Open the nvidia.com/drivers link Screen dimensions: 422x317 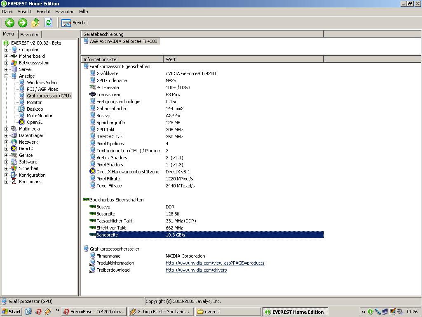196,270
